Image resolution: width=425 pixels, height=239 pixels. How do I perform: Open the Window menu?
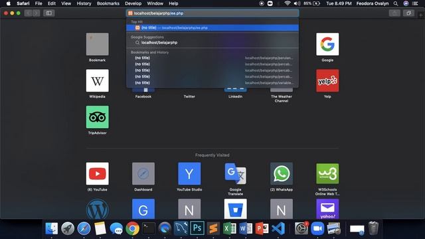point(155,3)
